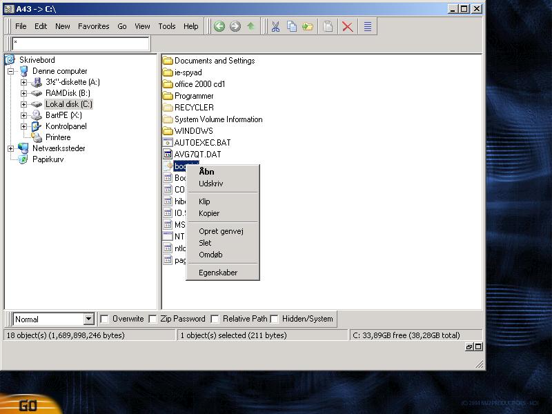This screenshot has height=414, width=552.
Task: Click the free disk space status entry
Action: [415, 335]
